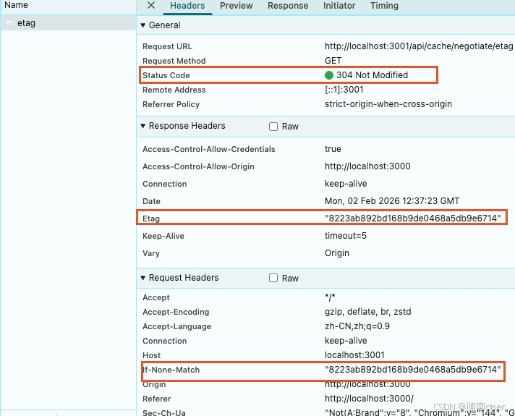Click the Date header name

(x=151, y=201)
